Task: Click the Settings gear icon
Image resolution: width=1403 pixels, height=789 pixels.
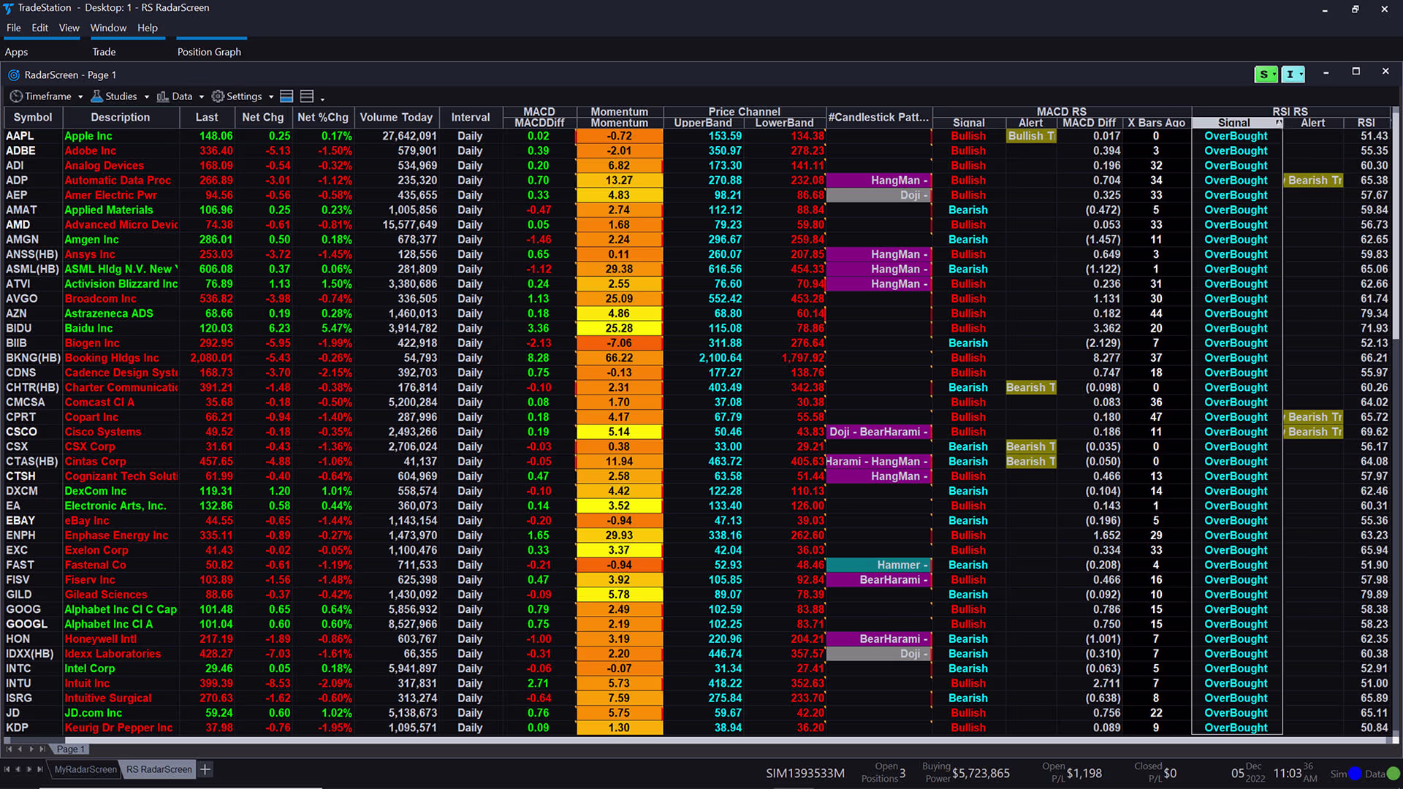Action: [x=218, y=96]
